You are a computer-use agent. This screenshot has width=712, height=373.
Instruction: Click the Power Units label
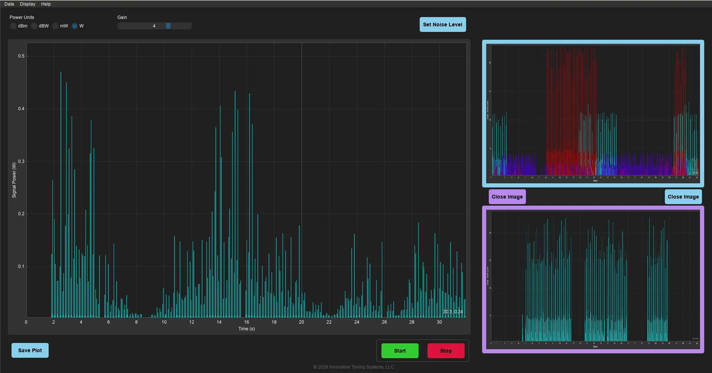click(22, 17)
